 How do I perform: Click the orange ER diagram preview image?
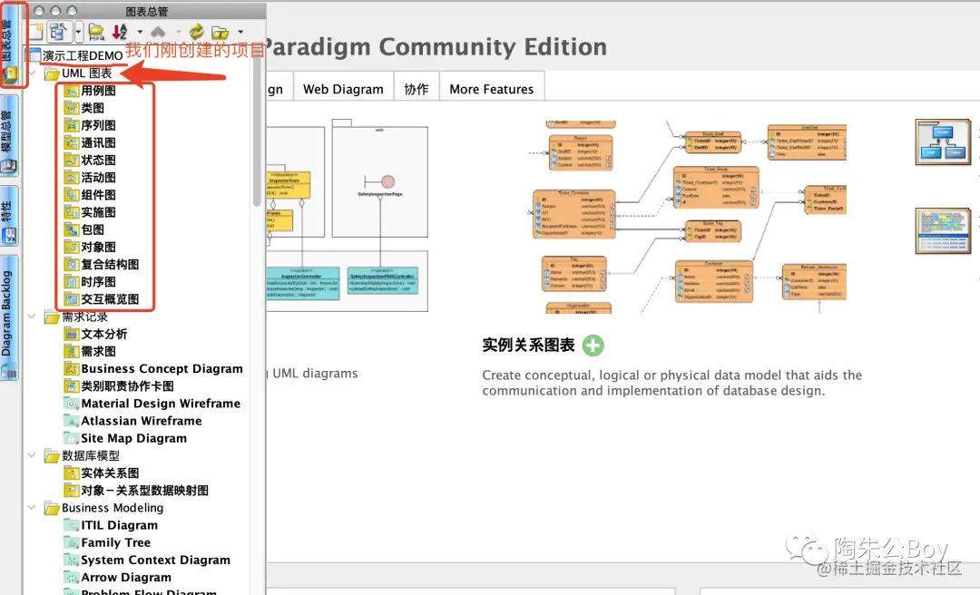click(x=688, y=216)
